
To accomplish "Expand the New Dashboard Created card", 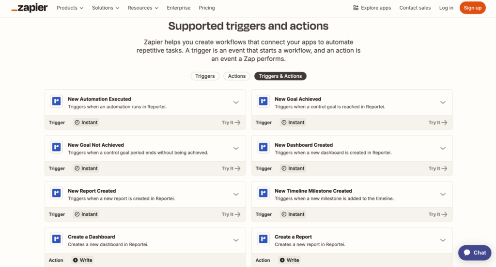I will [443, 149].
